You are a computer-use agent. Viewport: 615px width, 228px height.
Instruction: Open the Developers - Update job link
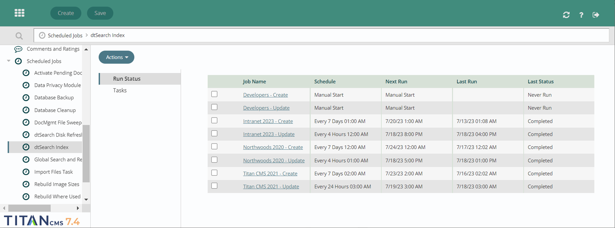pos(266,108)
